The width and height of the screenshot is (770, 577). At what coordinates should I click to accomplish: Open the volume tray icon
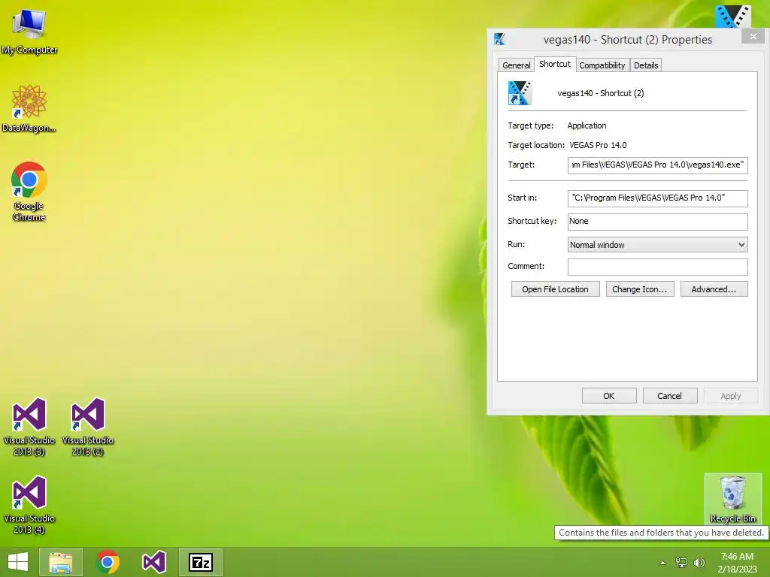click(699, 562)
